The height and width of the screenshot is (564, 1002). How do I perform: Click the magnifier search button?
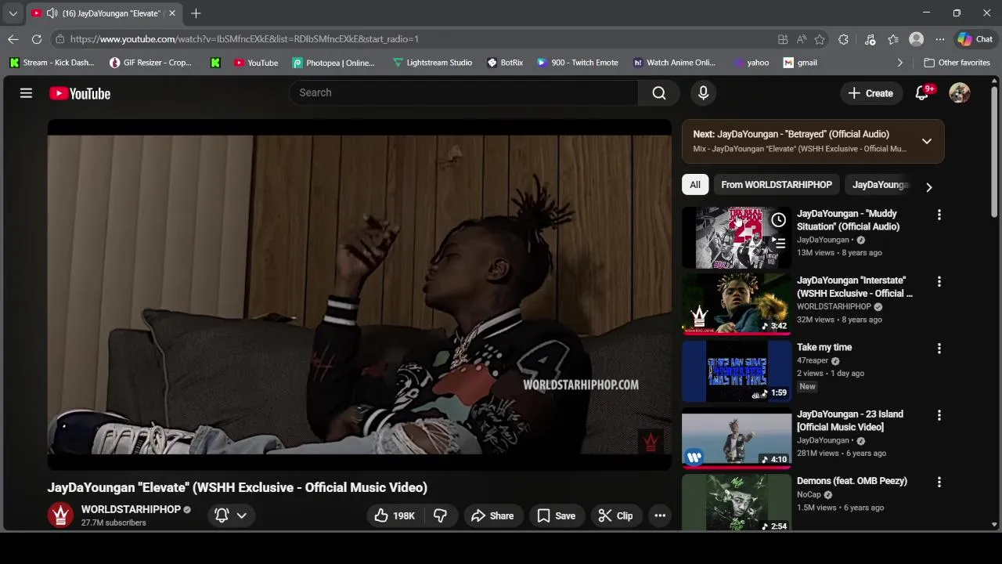pos(659,93)
